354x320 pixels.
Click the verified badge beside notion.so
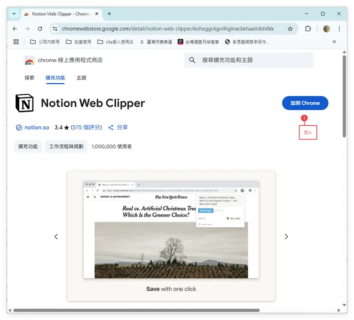(19, 128)
